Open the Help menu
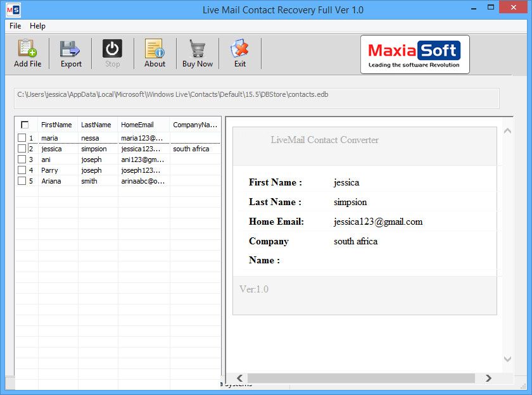Image resolution: width=532 pixels, height=395 pixels. pyautogui.click(x=37, y=26)
